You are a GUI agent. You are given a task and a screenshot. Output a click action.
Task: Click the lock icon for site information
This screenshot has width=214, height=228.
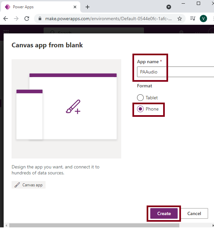click(40, 19)
